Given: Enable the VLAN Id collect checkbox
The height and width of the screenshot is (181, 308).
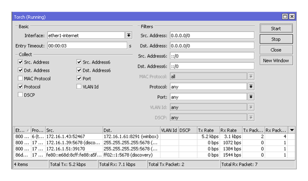Looking at the screenshot, I should (x=79, y=86).
